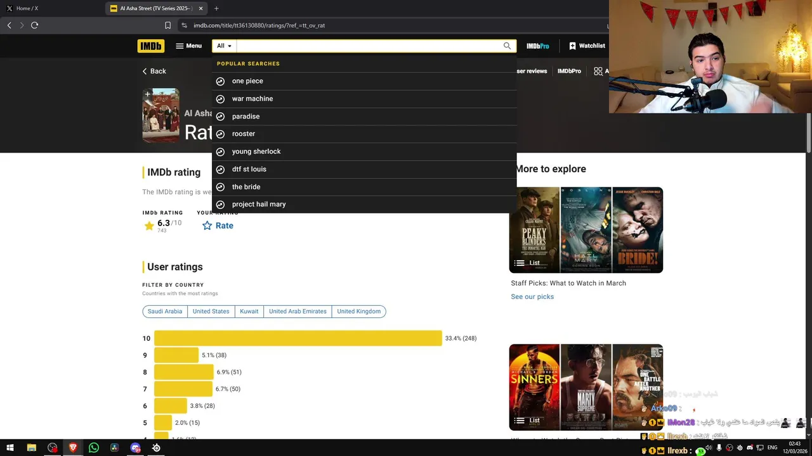Screen dimensions: 812x456
Task: Open the Al Asha Street poster thumbnail
Action: point(161,116)
